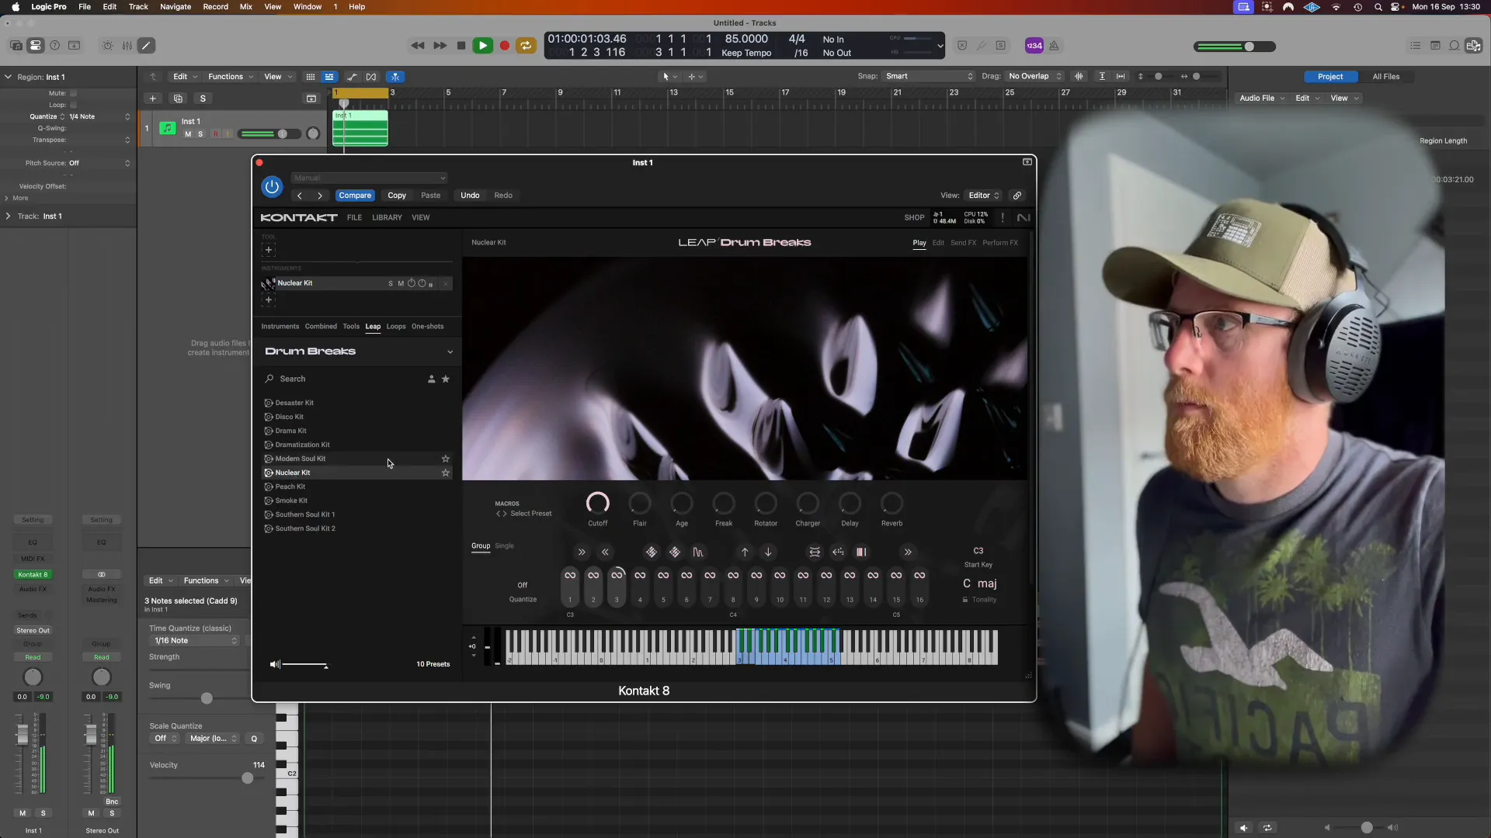Toggle the favorites star filter beside Search
This screenshot has height=838, width=1491.
[x=446, y=379]
